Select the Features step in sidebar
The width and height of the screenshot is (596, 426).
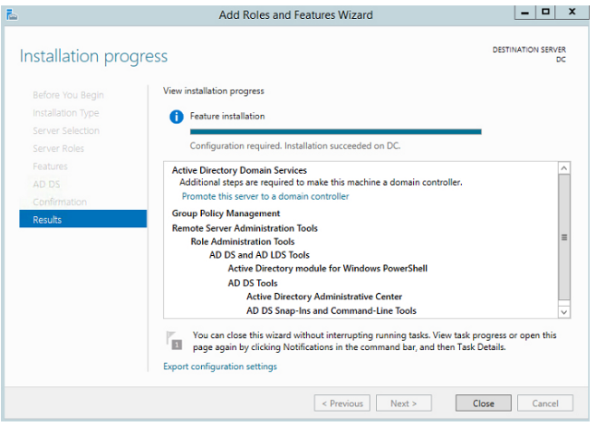(50, 166)
